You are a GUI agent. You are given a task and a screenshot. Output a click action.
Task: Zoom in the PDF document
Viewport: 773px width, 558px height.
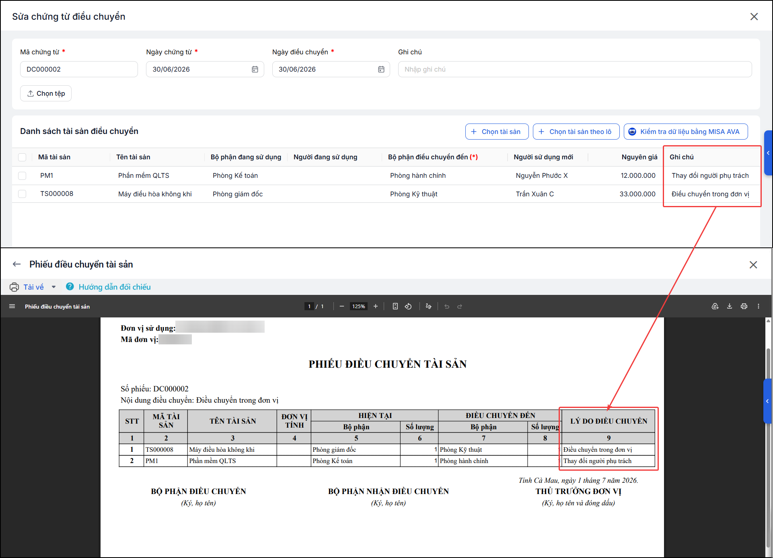[x=376, y=306]
